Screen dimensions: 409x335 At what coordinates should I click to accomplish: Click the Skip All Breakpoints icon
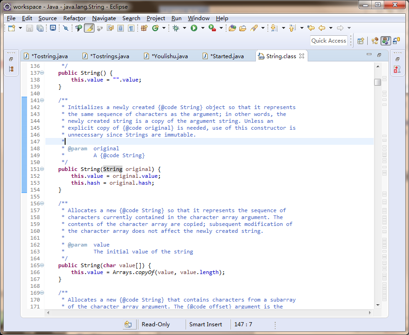[66, 28]
